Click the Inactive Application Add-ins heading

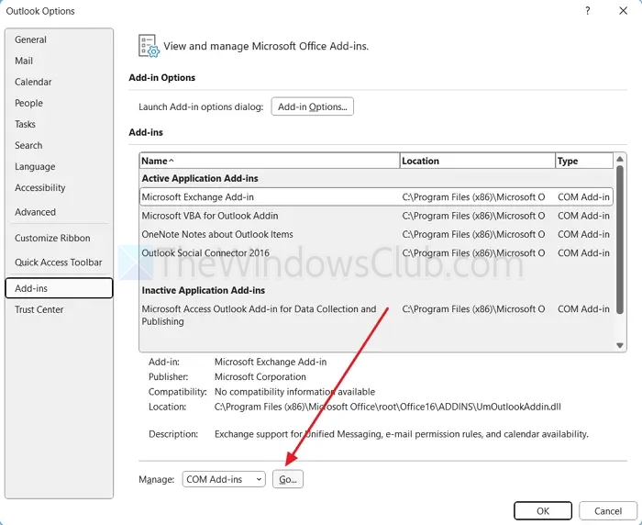coord(203,291)
